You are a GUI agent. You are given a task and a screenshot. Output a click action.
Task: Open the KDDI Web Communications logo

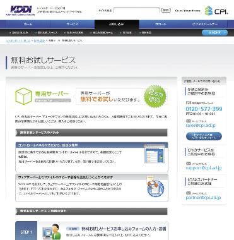20,11
